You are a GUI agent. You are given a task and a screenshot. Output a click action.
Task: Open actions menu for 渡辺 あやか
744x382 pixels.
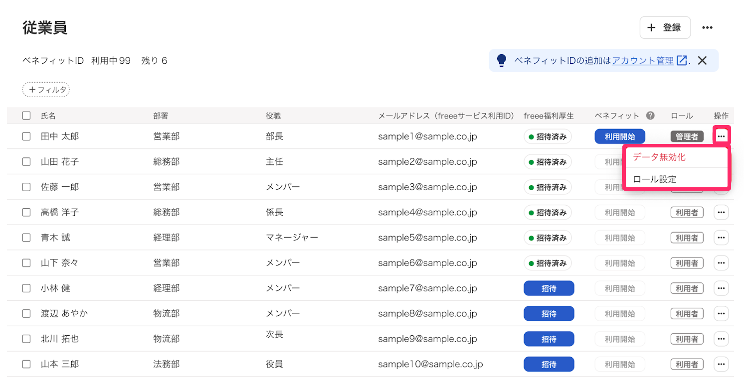721,314
